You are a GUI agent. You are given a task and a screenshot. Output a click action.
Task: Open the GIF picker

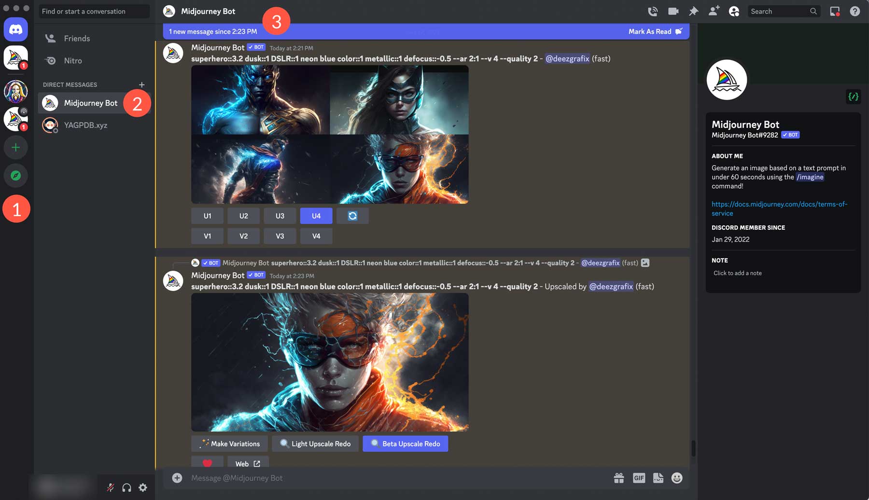point(639,478)
